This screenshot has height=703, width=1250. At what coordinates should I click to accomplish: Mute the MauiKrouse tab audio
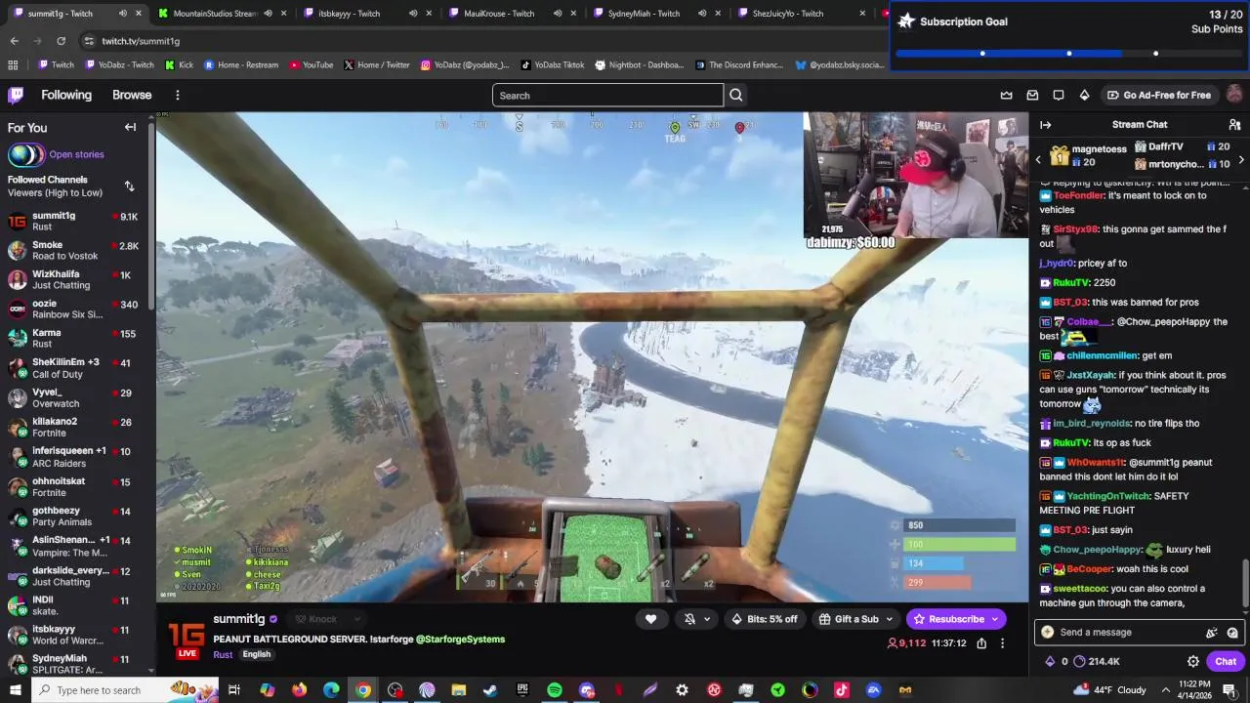click(x=557, y=13)
